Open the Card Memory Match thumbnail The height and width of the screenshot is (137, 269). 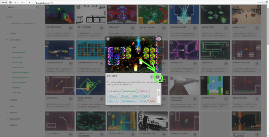pyautogui.click(x=91, y=50)
